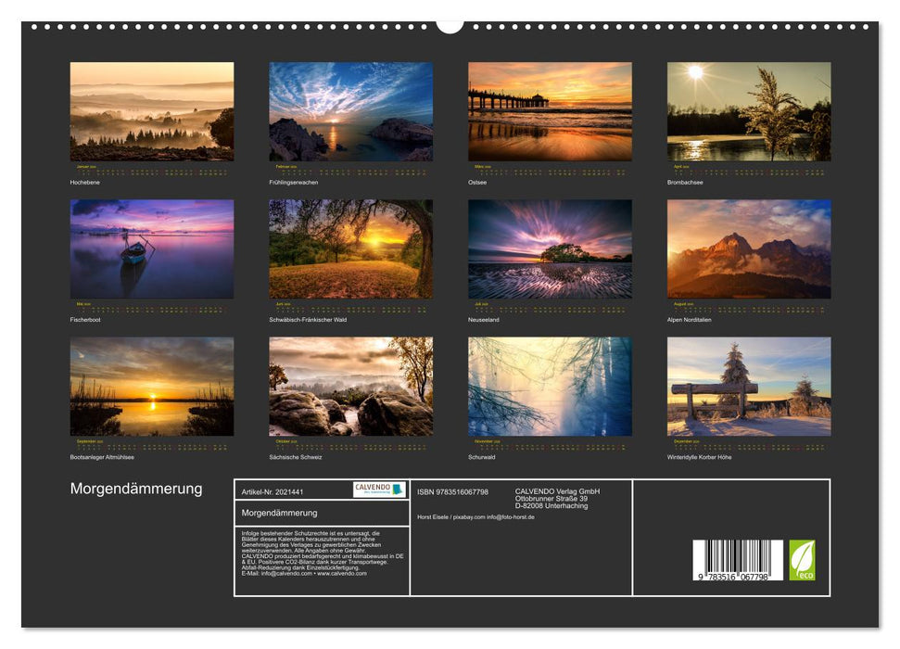This screenshot has height=649, width=900.
Task: Open the Ostsee pier photo
Action: point(550,112)
